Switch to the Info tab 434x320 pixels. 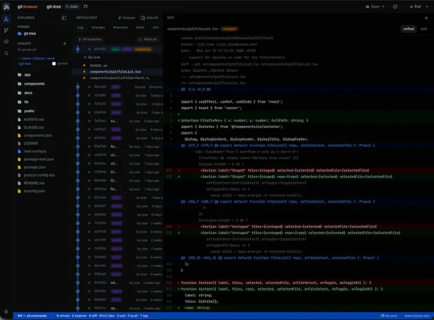point(156,27)
